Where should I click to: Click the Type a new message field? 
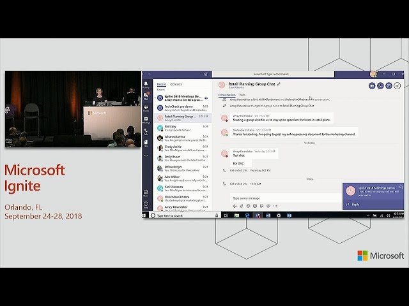(x=286, y=198)
